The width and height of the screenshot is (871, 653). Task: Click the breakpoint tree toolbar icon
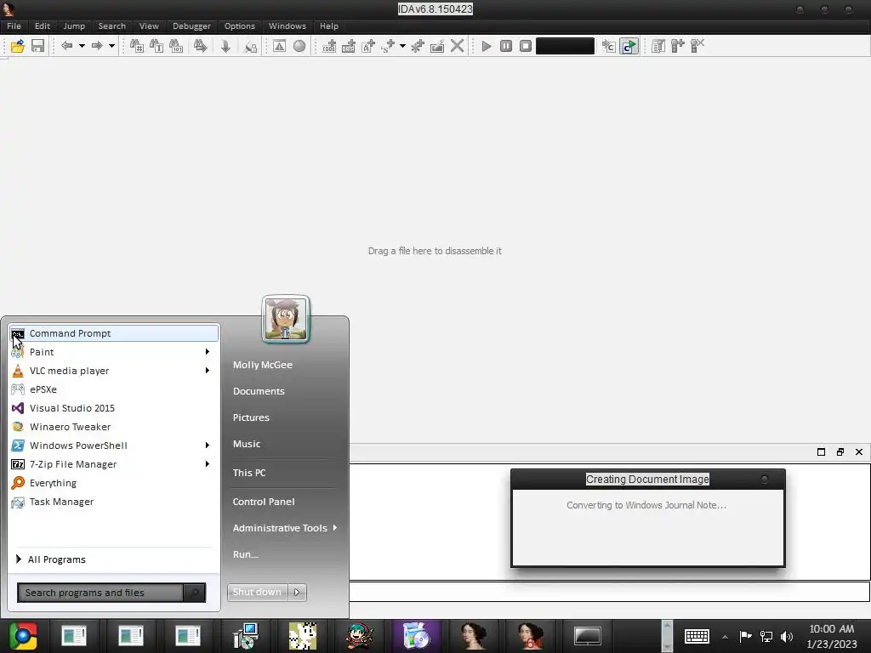(678, 46)
